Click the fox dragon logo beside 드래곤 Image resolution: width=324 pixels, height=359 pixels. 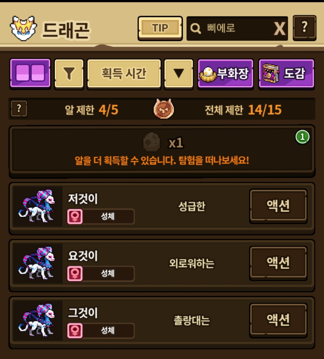pos(23,28)
